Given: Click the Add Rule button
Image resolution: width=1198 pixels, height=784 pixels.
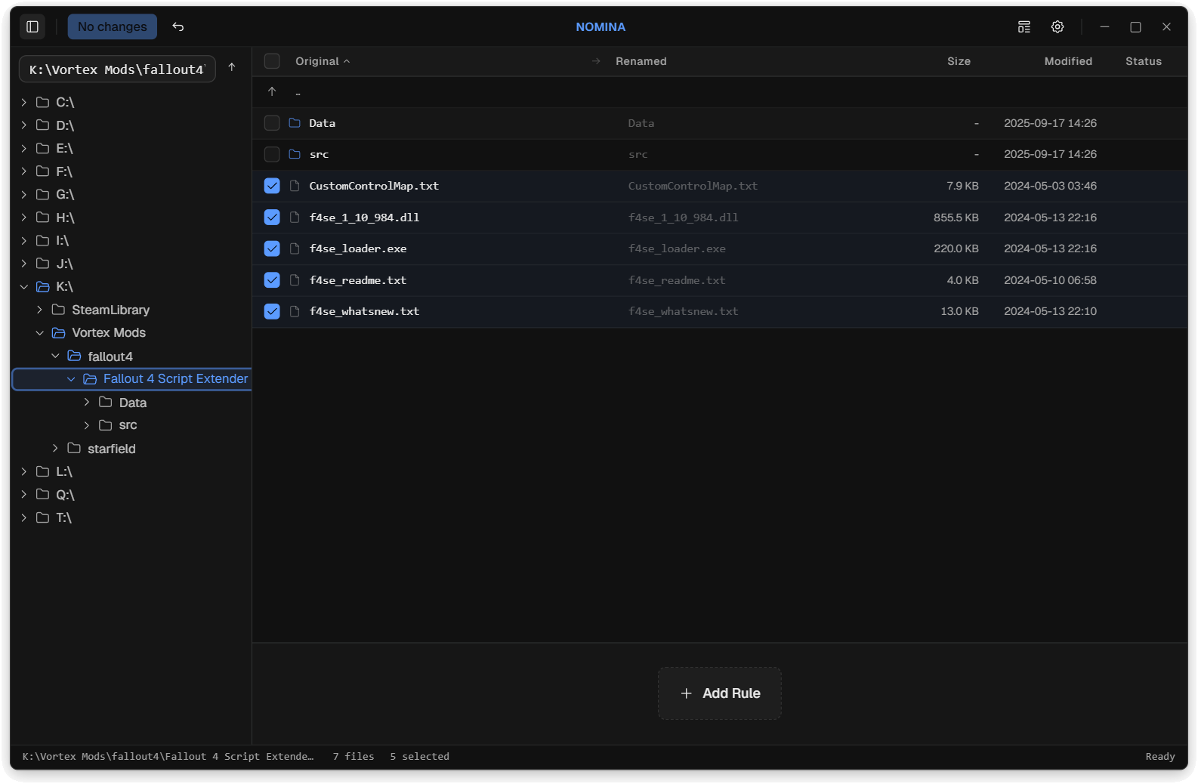Looking at the screenshot, I should [x=719, y=693].
